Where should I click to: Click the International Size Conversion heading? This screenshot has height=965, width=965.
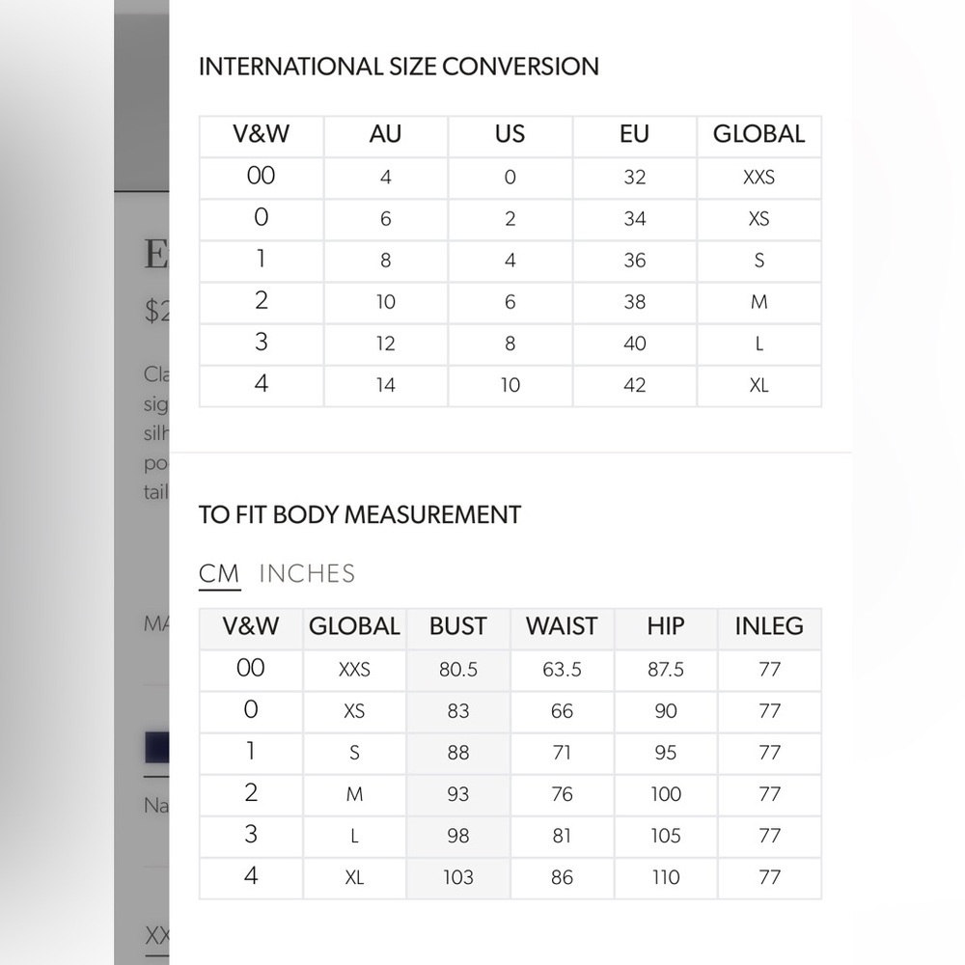coord(399,67)
